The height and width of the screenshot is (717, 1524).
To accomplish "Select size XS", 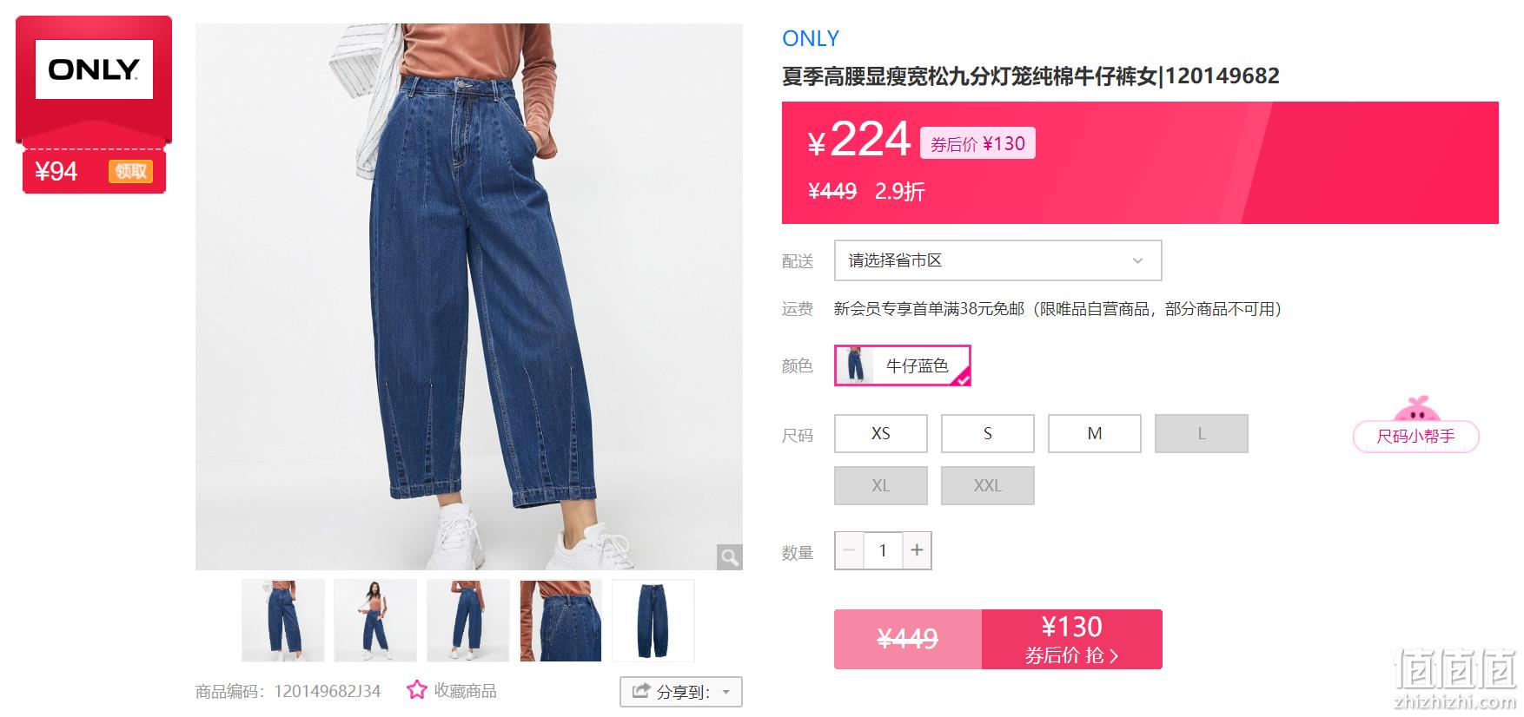I will (x=881, y=433).
